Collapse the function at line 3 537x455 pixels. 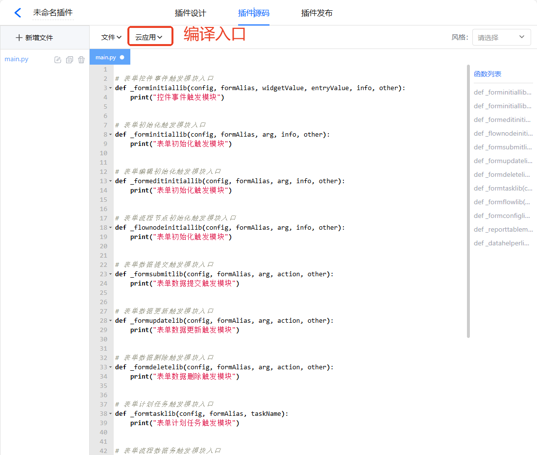111,88
